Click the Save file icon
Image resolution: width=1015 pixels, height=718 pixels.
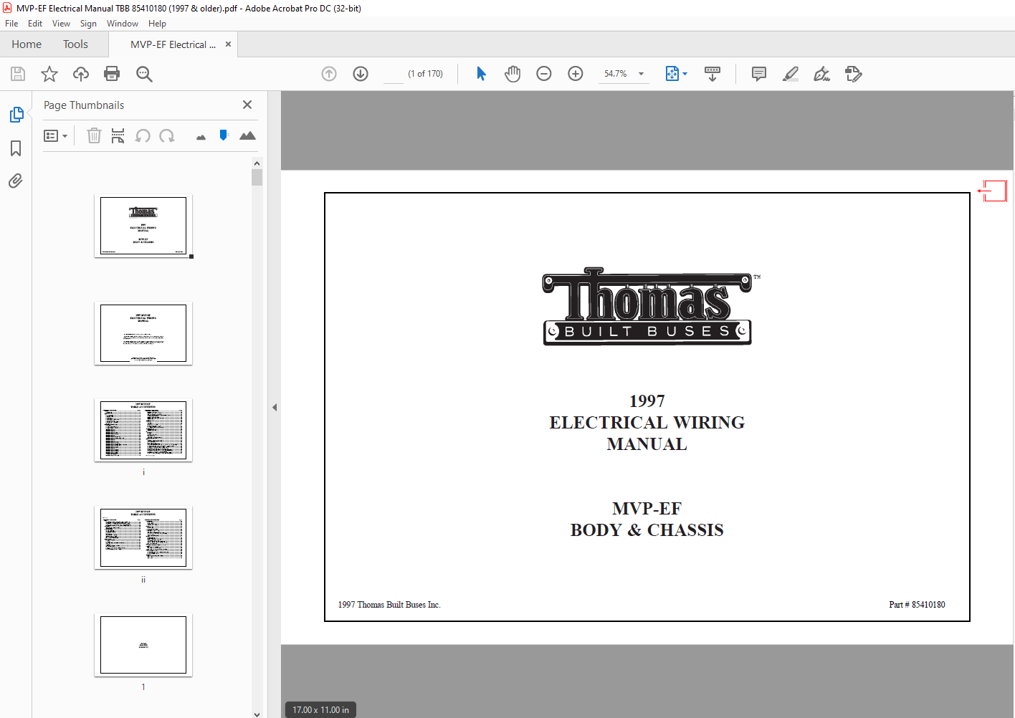coord(18,74)
